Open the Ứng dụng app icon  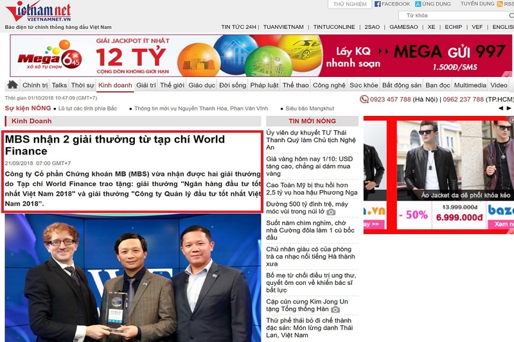pos(418,4)
